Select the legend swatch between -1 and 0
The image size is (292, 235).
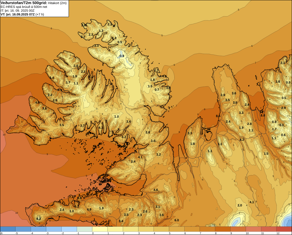(85, 229)
